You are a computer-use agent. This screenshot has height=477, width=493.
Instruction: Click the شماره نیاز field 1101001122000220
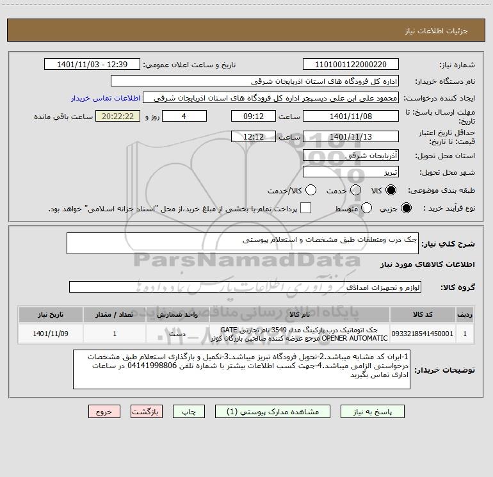click(x=351, y=65)
